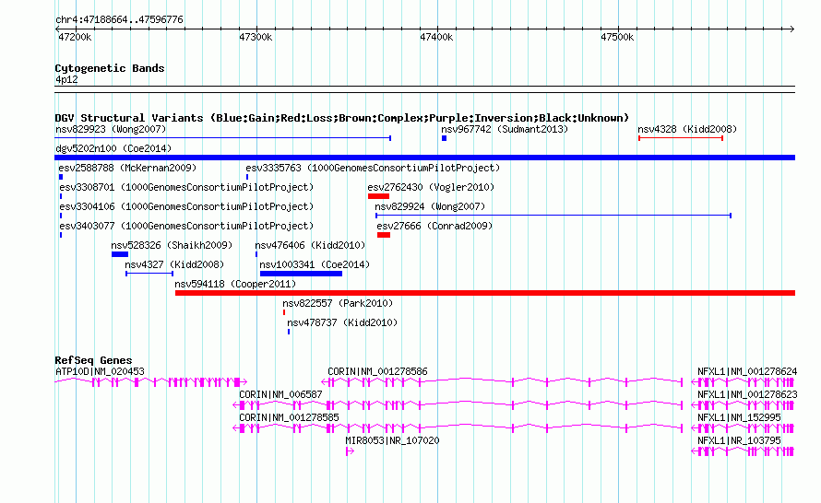This screenshot has width=821, height=503.
Task: Open nsv476406 (Kidd2010) label
Action: [x=310, y=245]
